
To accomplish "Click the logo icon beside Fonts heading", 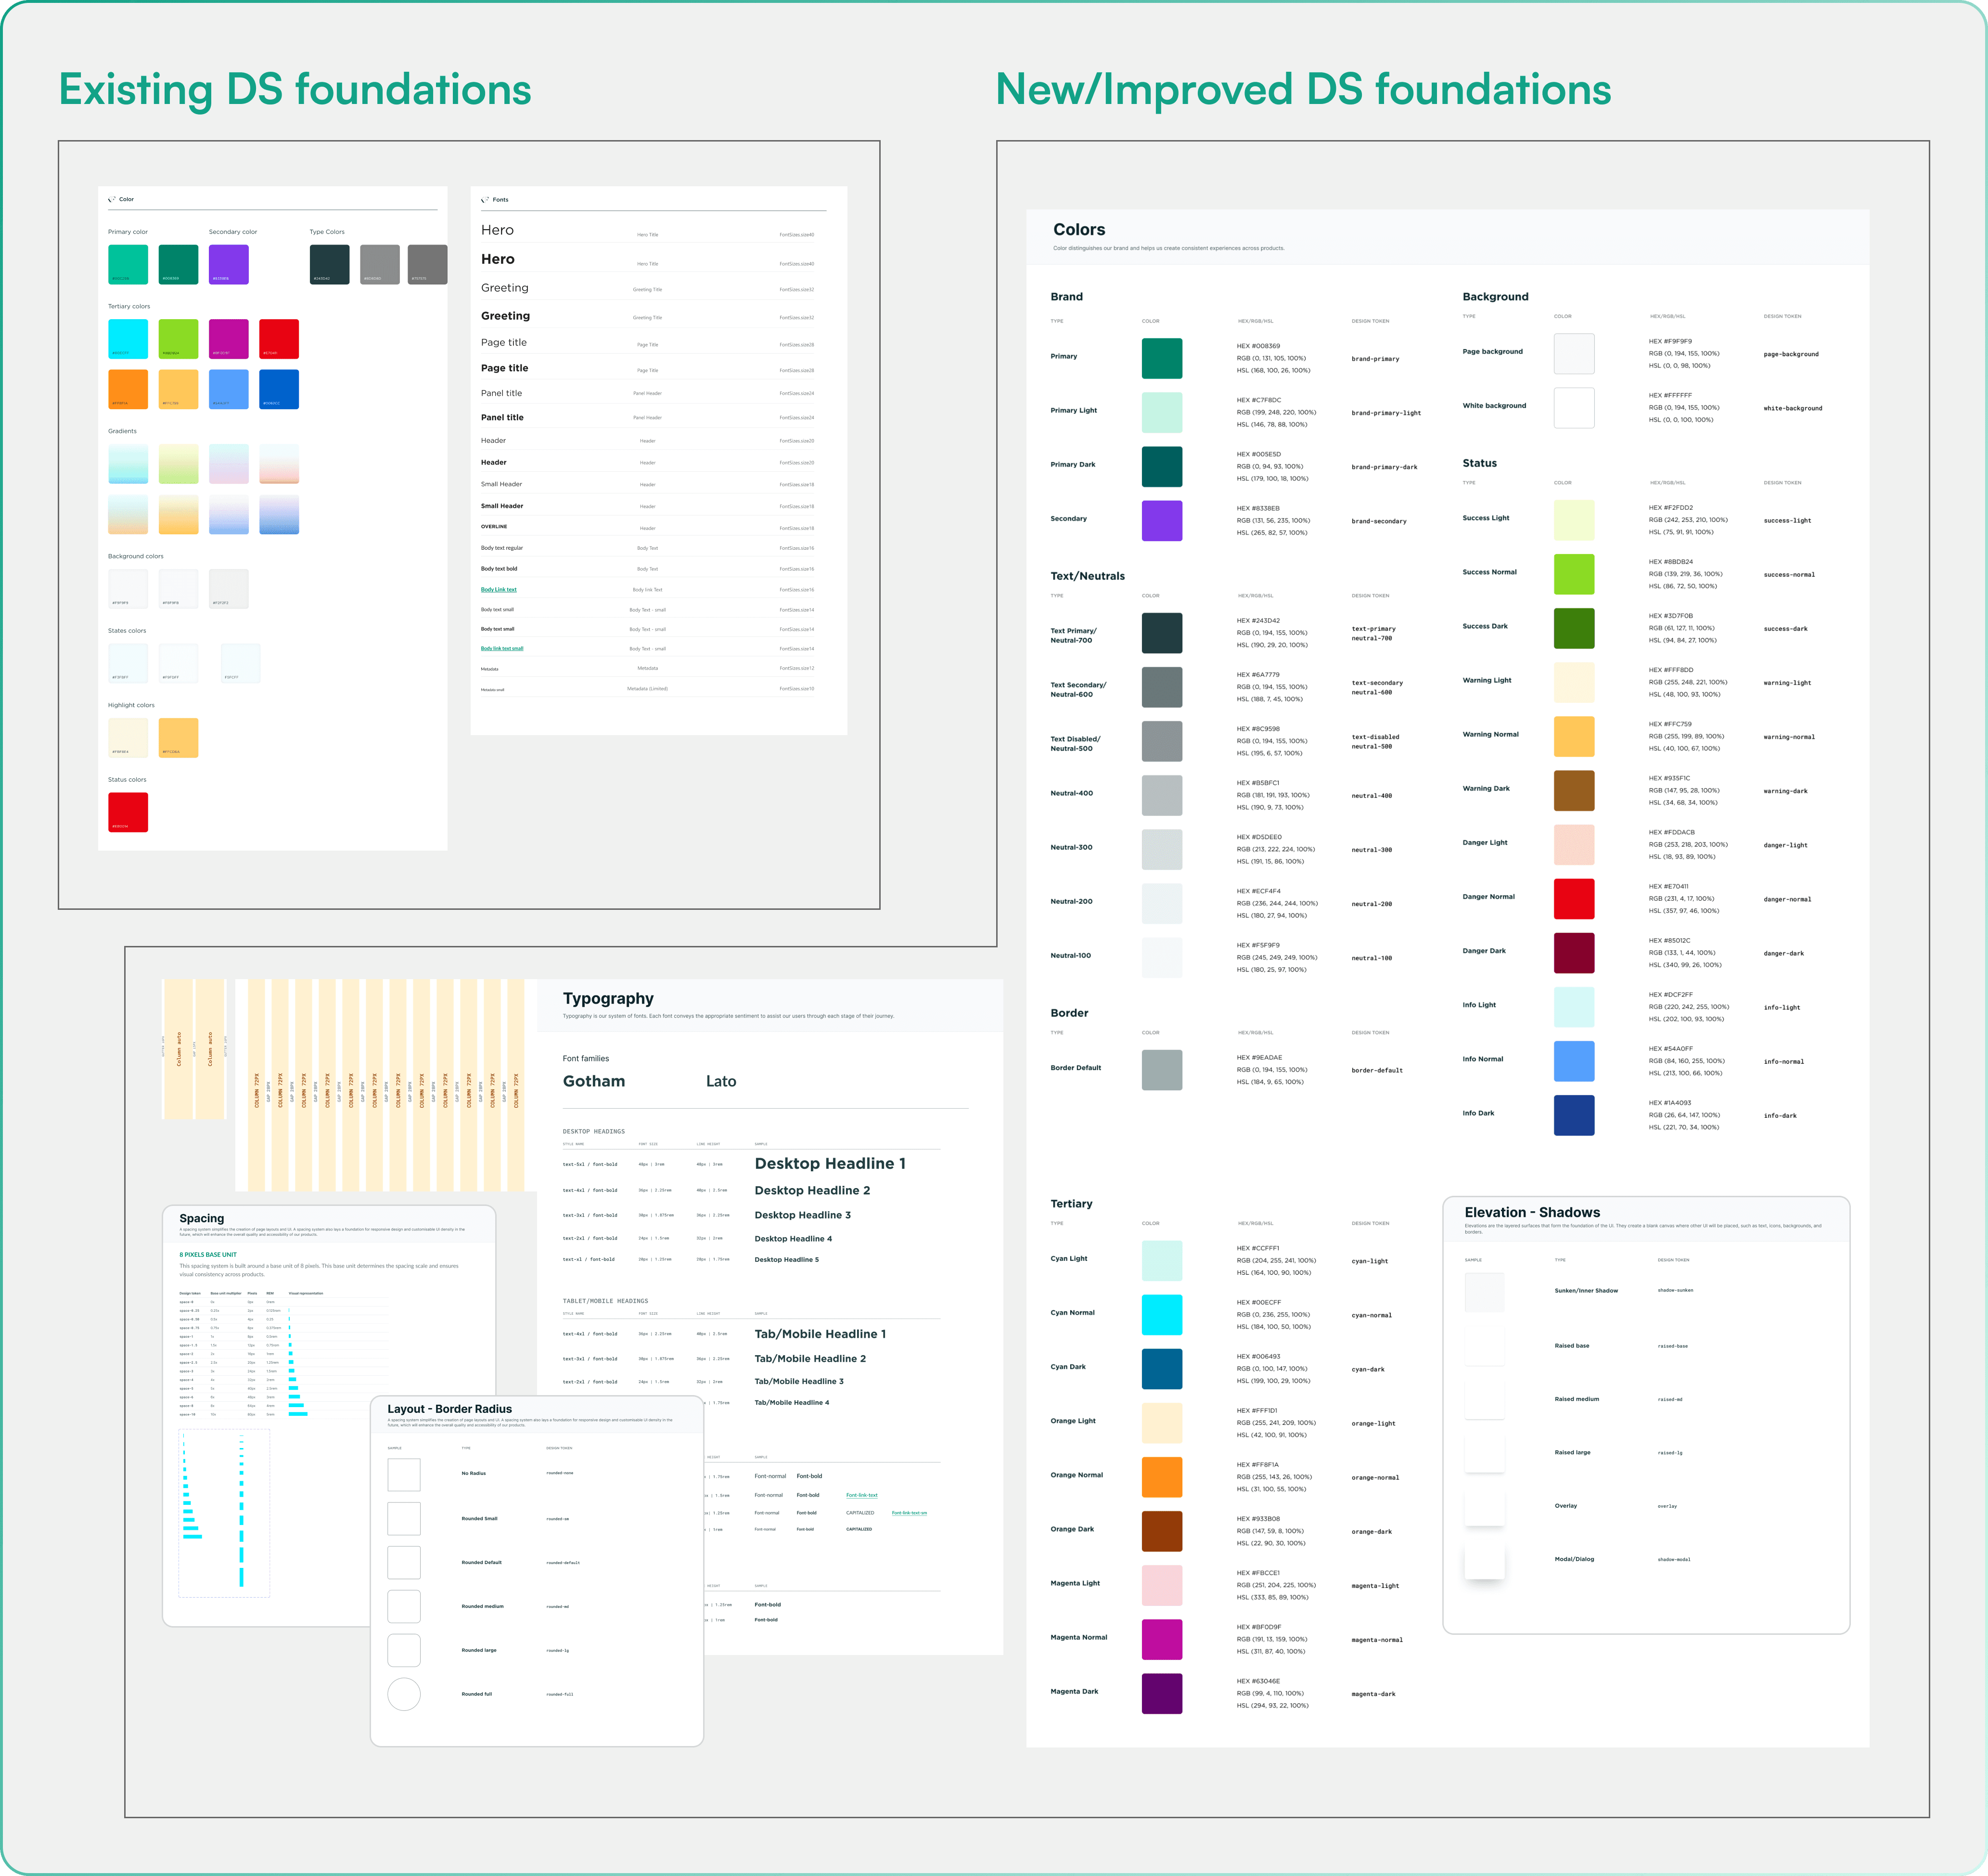I will coord(485,199).
